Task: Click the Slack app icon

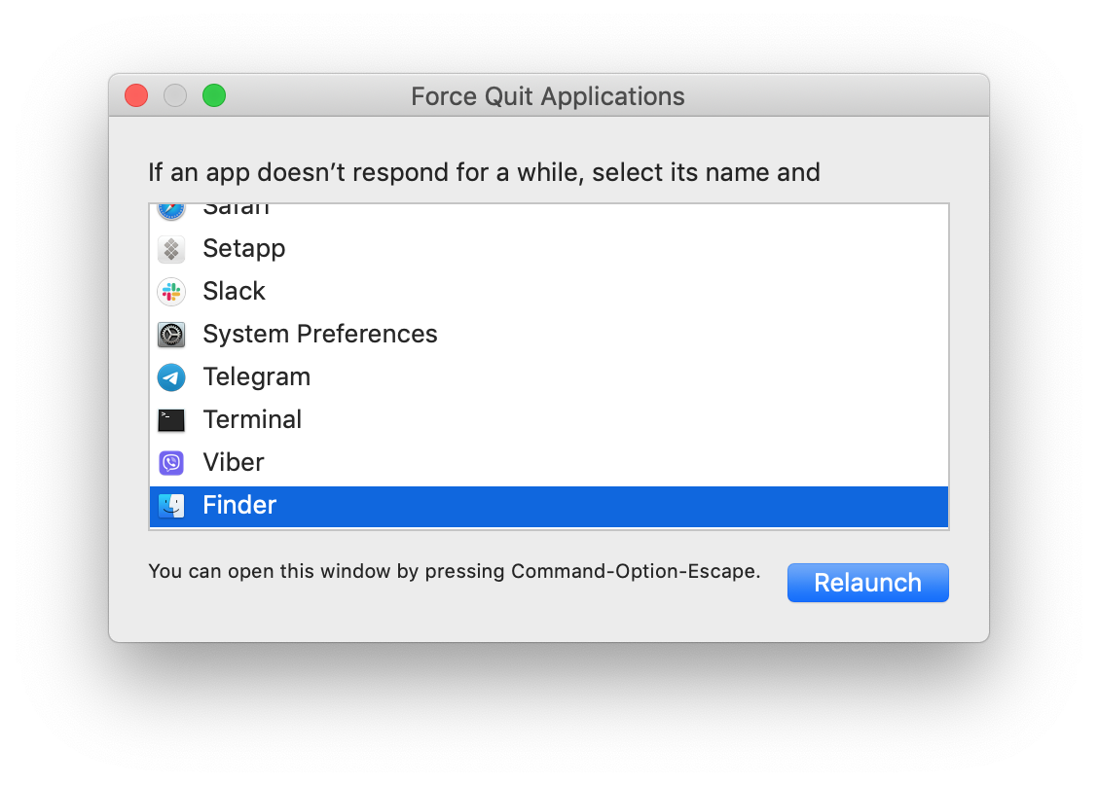Action: pyautogui.click(x=171, y=292)
